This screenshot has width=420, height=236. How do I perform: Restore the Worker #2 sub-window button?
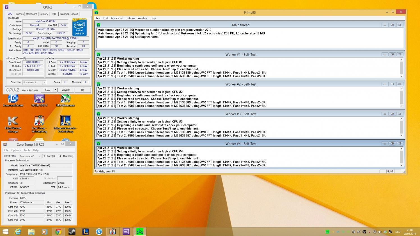coord(392,84)
